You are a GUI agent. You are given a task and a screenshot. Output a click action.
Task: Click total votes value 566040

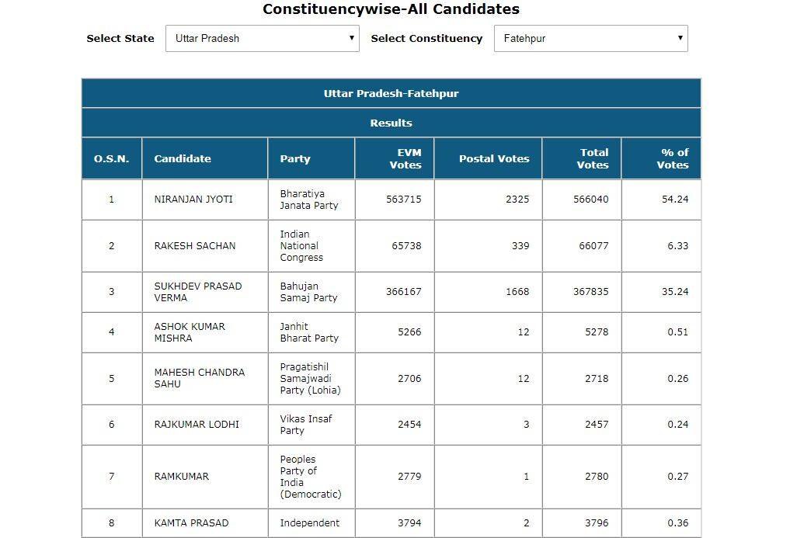pyautogui.click(x=590, y=200)
